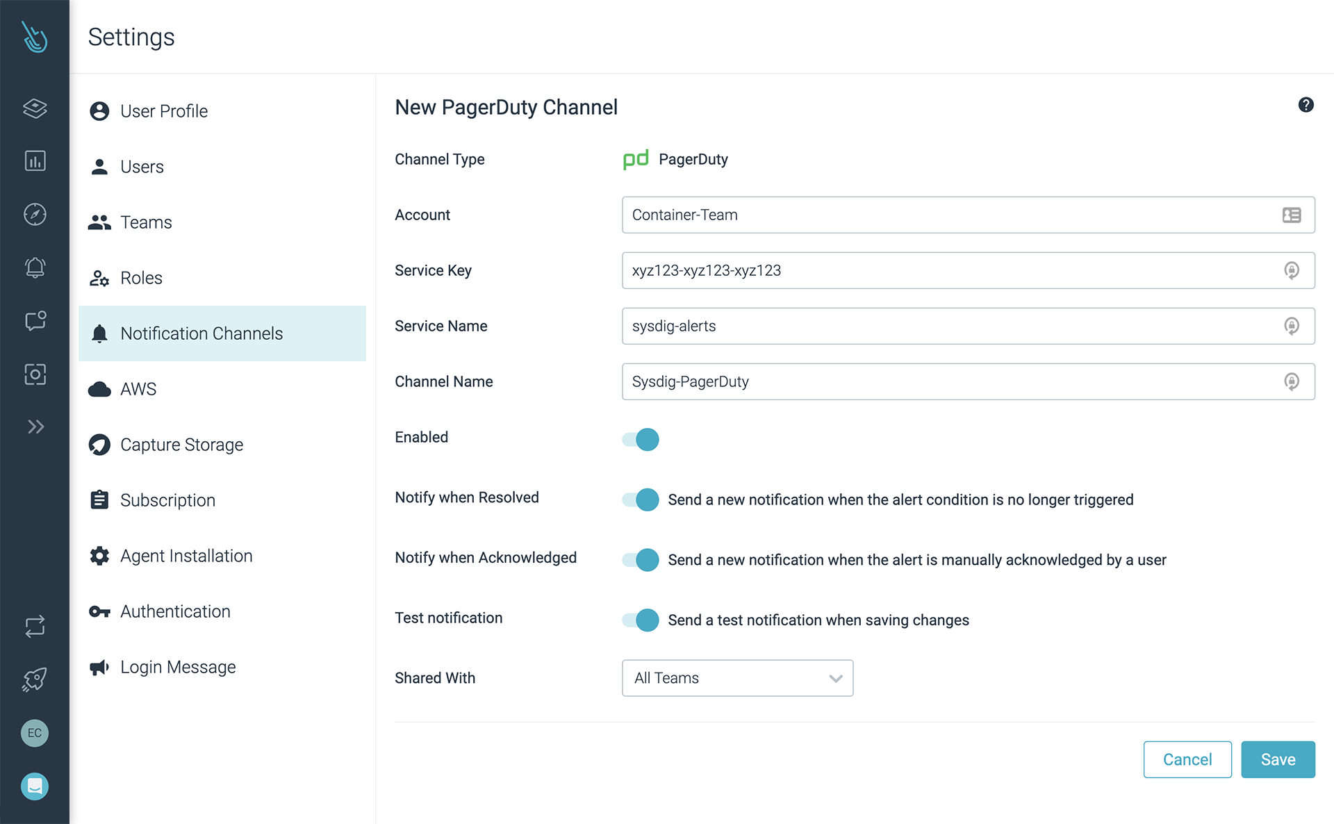1334x824 pixels.
Task: Open the Events chat-bubble icon
Action: tap(35, 320)
